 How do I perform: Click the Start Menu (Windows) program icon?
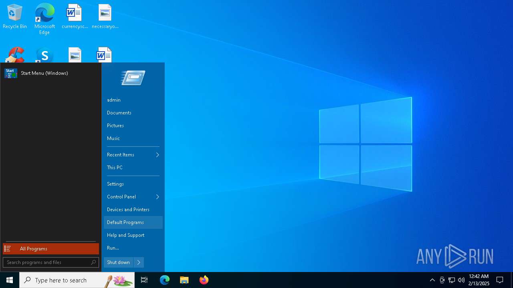tap(11, 73)
